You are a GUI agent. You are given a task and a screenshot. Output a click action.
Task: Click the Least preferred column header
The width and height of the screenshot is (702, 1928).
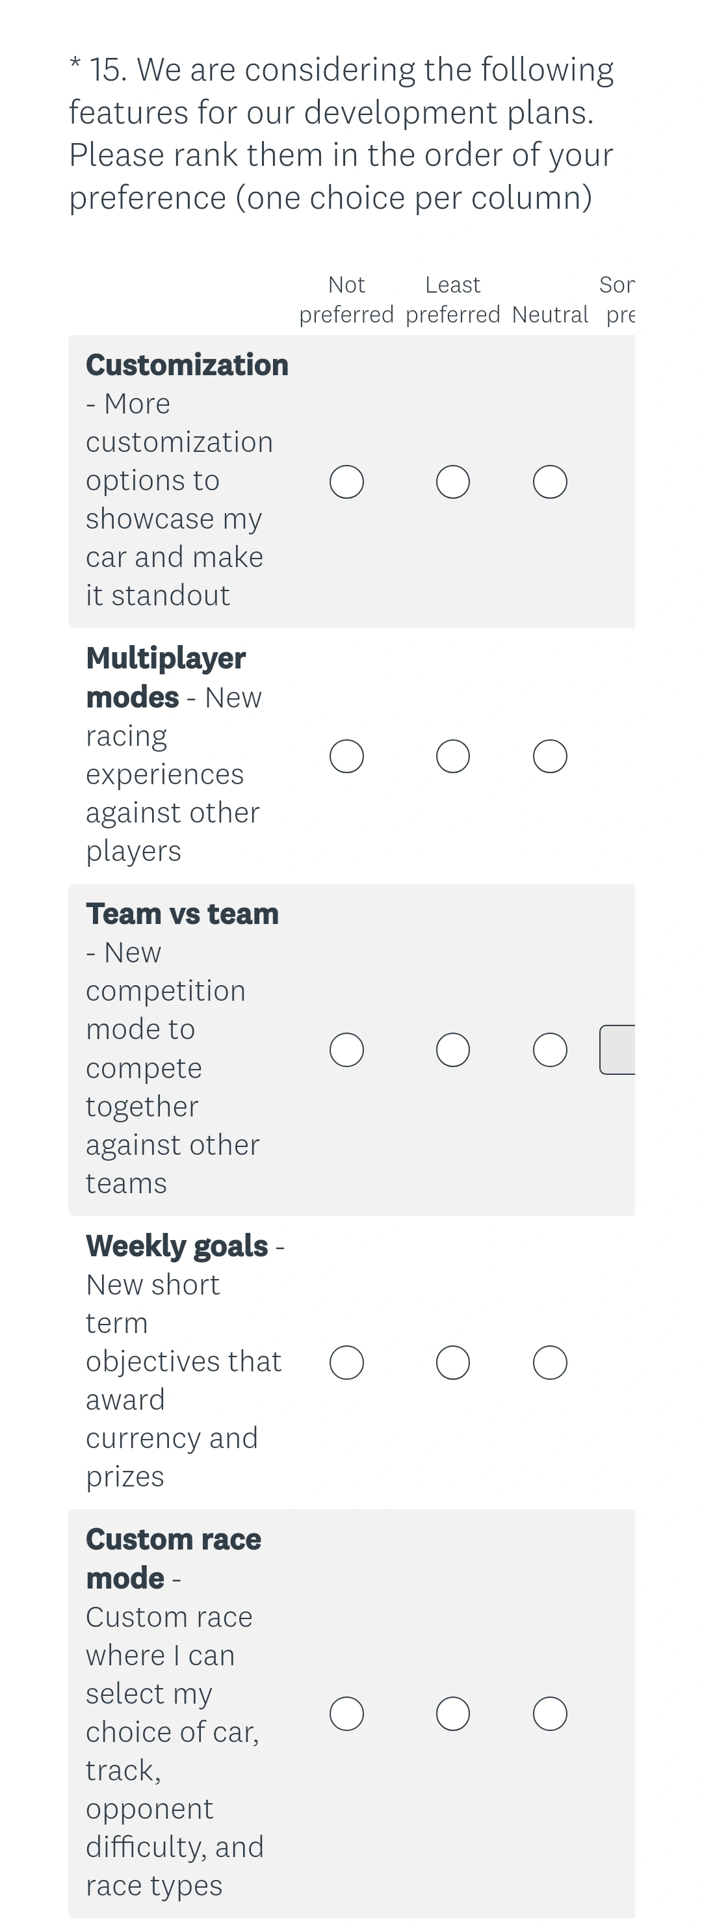(x=452, y=299)
